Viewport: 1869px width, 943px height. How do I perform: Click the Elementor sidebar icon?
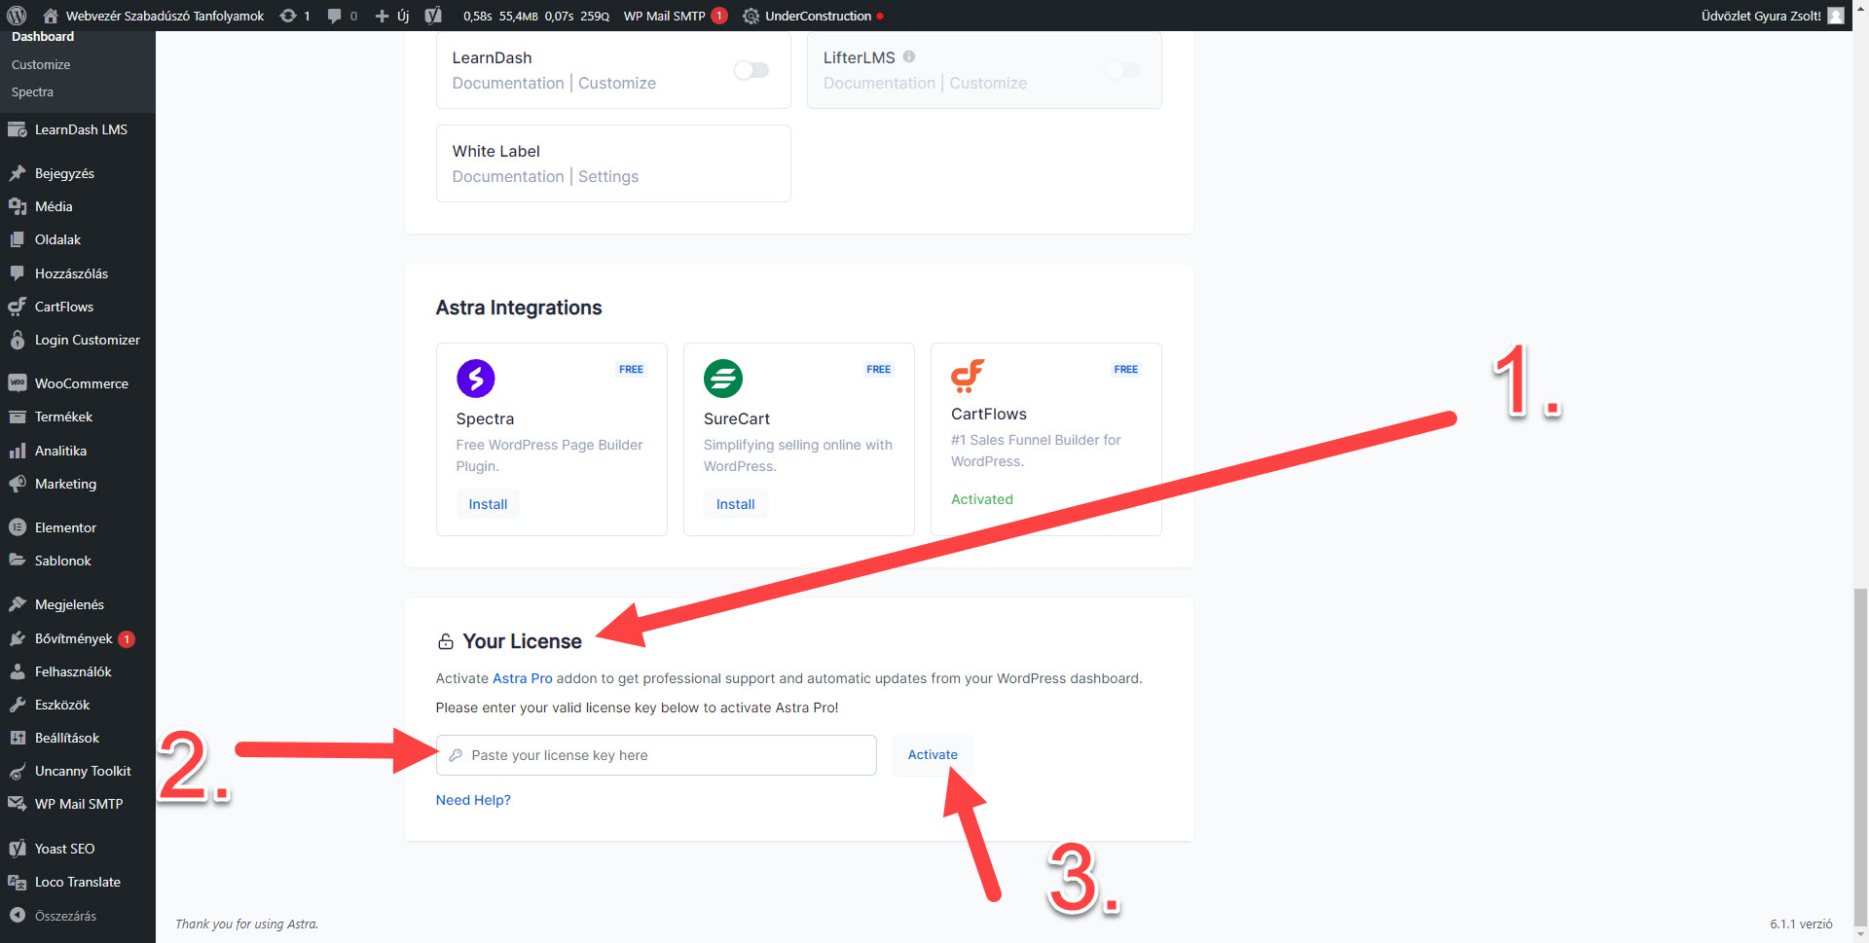(x=17, y=527)
